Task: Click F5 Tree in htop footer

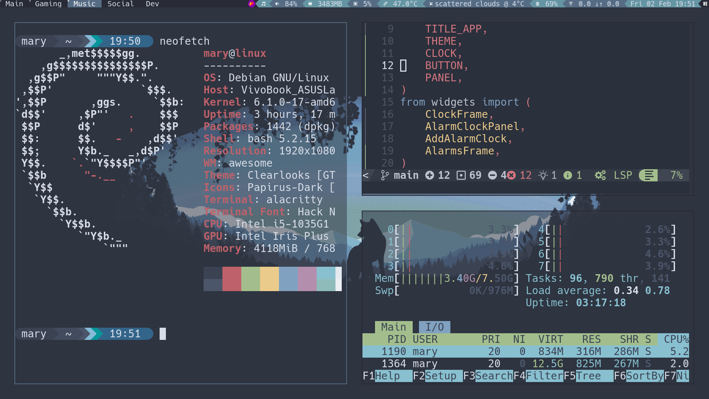Action: tap(588, 376)
